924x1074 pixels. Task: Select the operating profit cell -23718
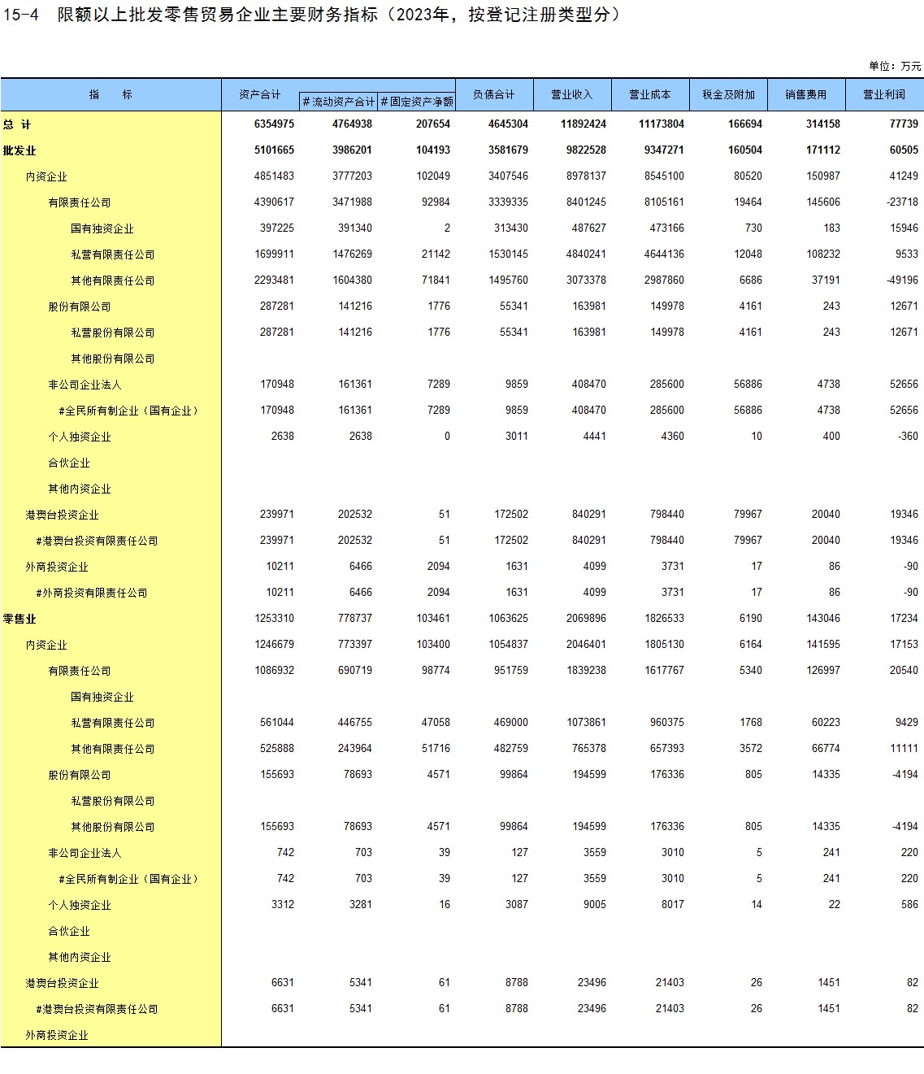tap(902, 202)
